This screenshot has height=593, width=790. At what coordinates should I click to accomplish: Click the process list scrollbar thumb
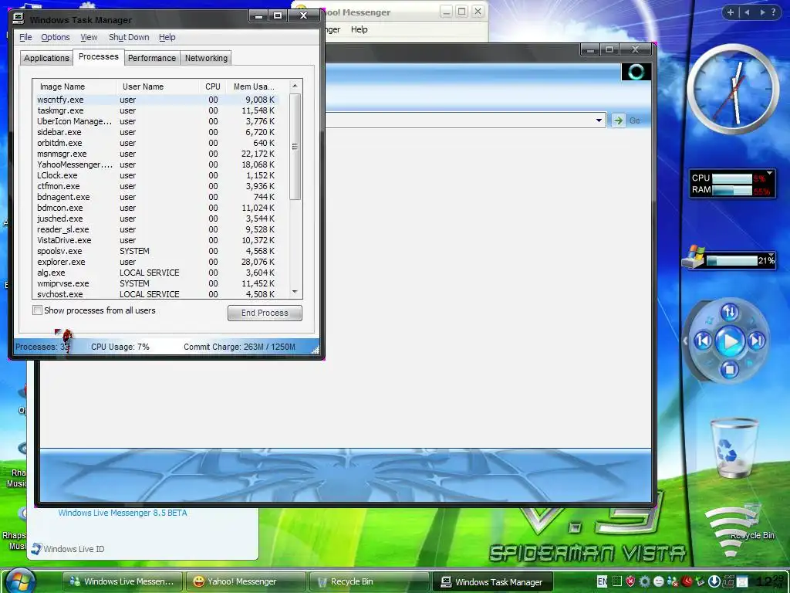coord(295,147)
